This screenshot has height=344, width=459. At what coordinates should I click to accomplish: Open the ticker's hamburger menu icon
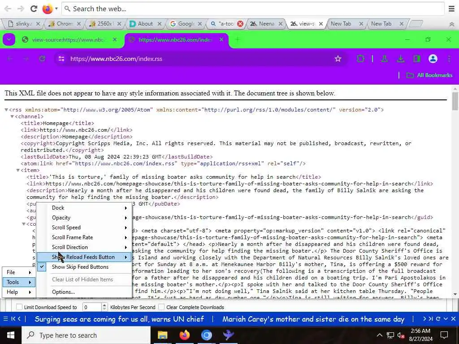coord(5,319)
